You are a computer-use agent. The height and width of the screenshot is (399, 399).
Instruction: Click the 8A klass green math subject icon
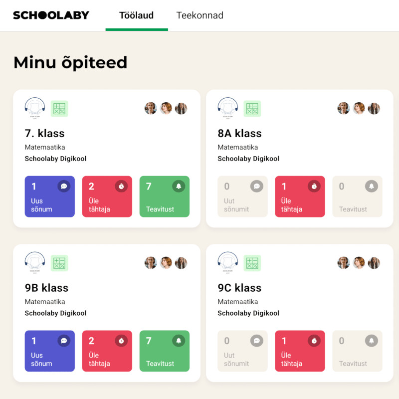coord(252,109)
